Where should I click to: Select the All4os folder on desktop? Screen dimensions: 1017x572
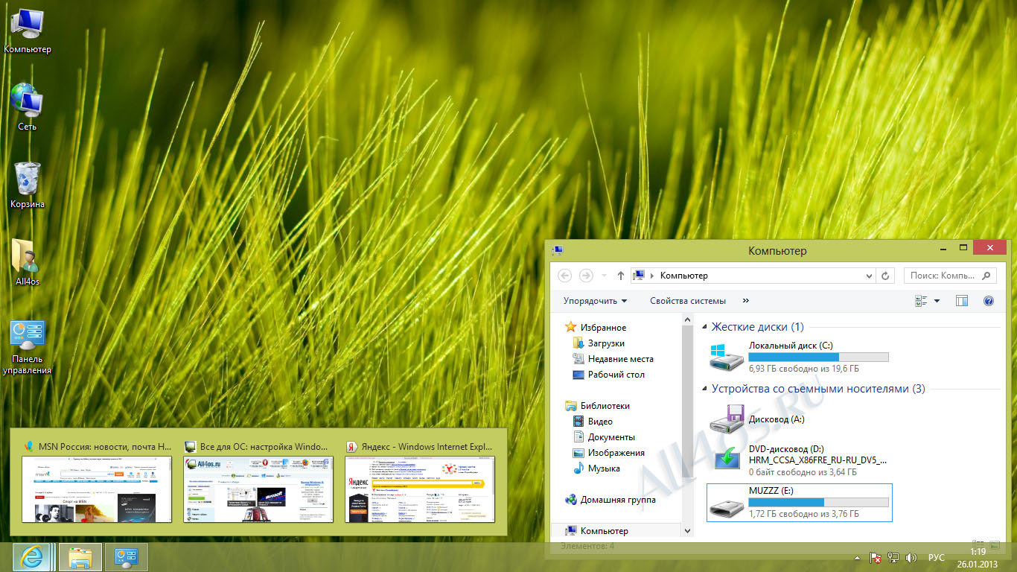click(28, 262)
